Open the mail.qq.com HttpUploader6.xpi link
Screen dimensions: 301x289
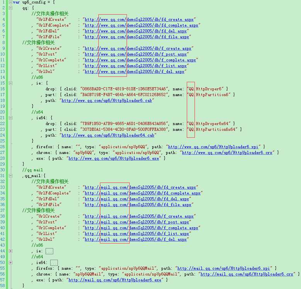(224, 268)
